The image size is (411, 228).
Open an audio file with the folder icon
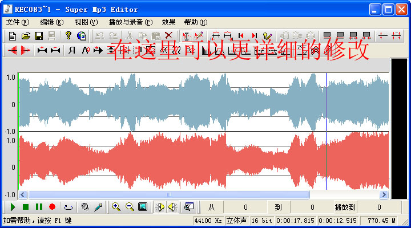26,36
